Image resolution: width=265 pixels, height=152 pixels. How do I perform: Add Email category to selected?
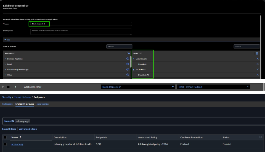(x=128, y=64)
